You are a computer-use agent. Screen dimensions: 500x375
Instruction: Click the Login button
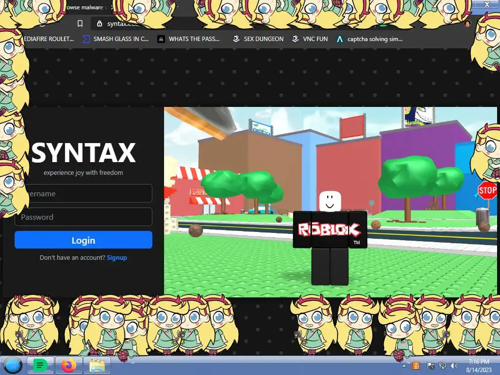[83, 240]
